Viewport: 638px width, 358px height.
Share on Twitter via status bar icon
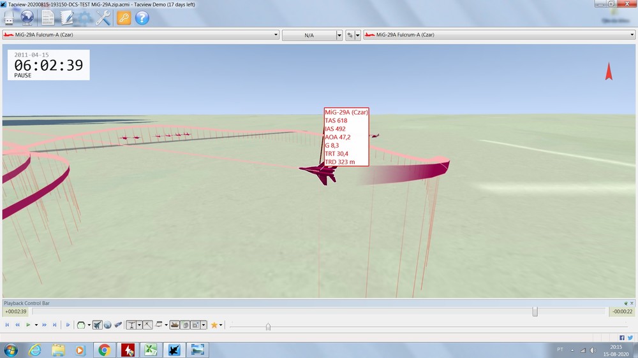click(x=630, y=338)
